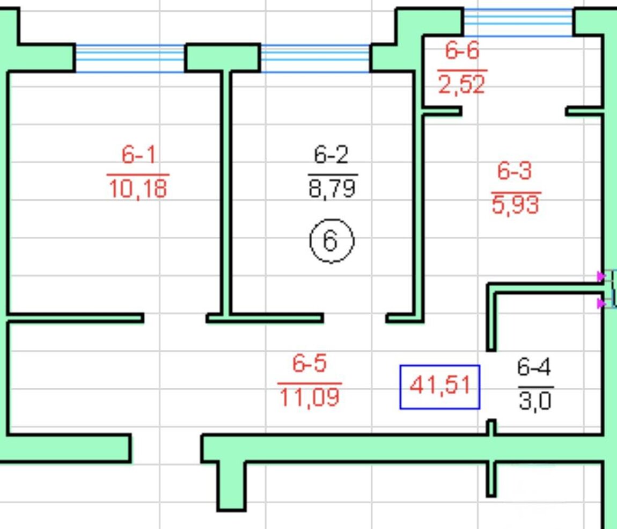Click the upper magenta arrow marker
The height and width of the screenshot is (529, 617).
(x=601, y=277)
